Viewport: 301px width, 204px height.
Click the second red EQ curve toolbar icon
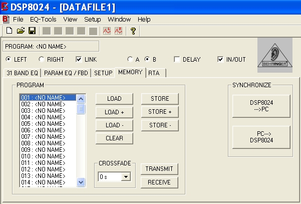(x=118, y=31)
